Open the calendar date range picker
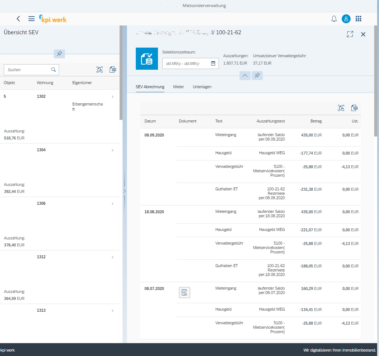The image size is (379, 356). tap(213, 63)
